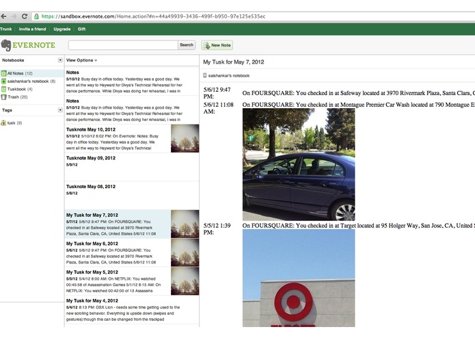The height and width of the screenshot is (338, 475).
Task: Open My Tusk for May 5, 2012 note
Action: pos(132,281)
